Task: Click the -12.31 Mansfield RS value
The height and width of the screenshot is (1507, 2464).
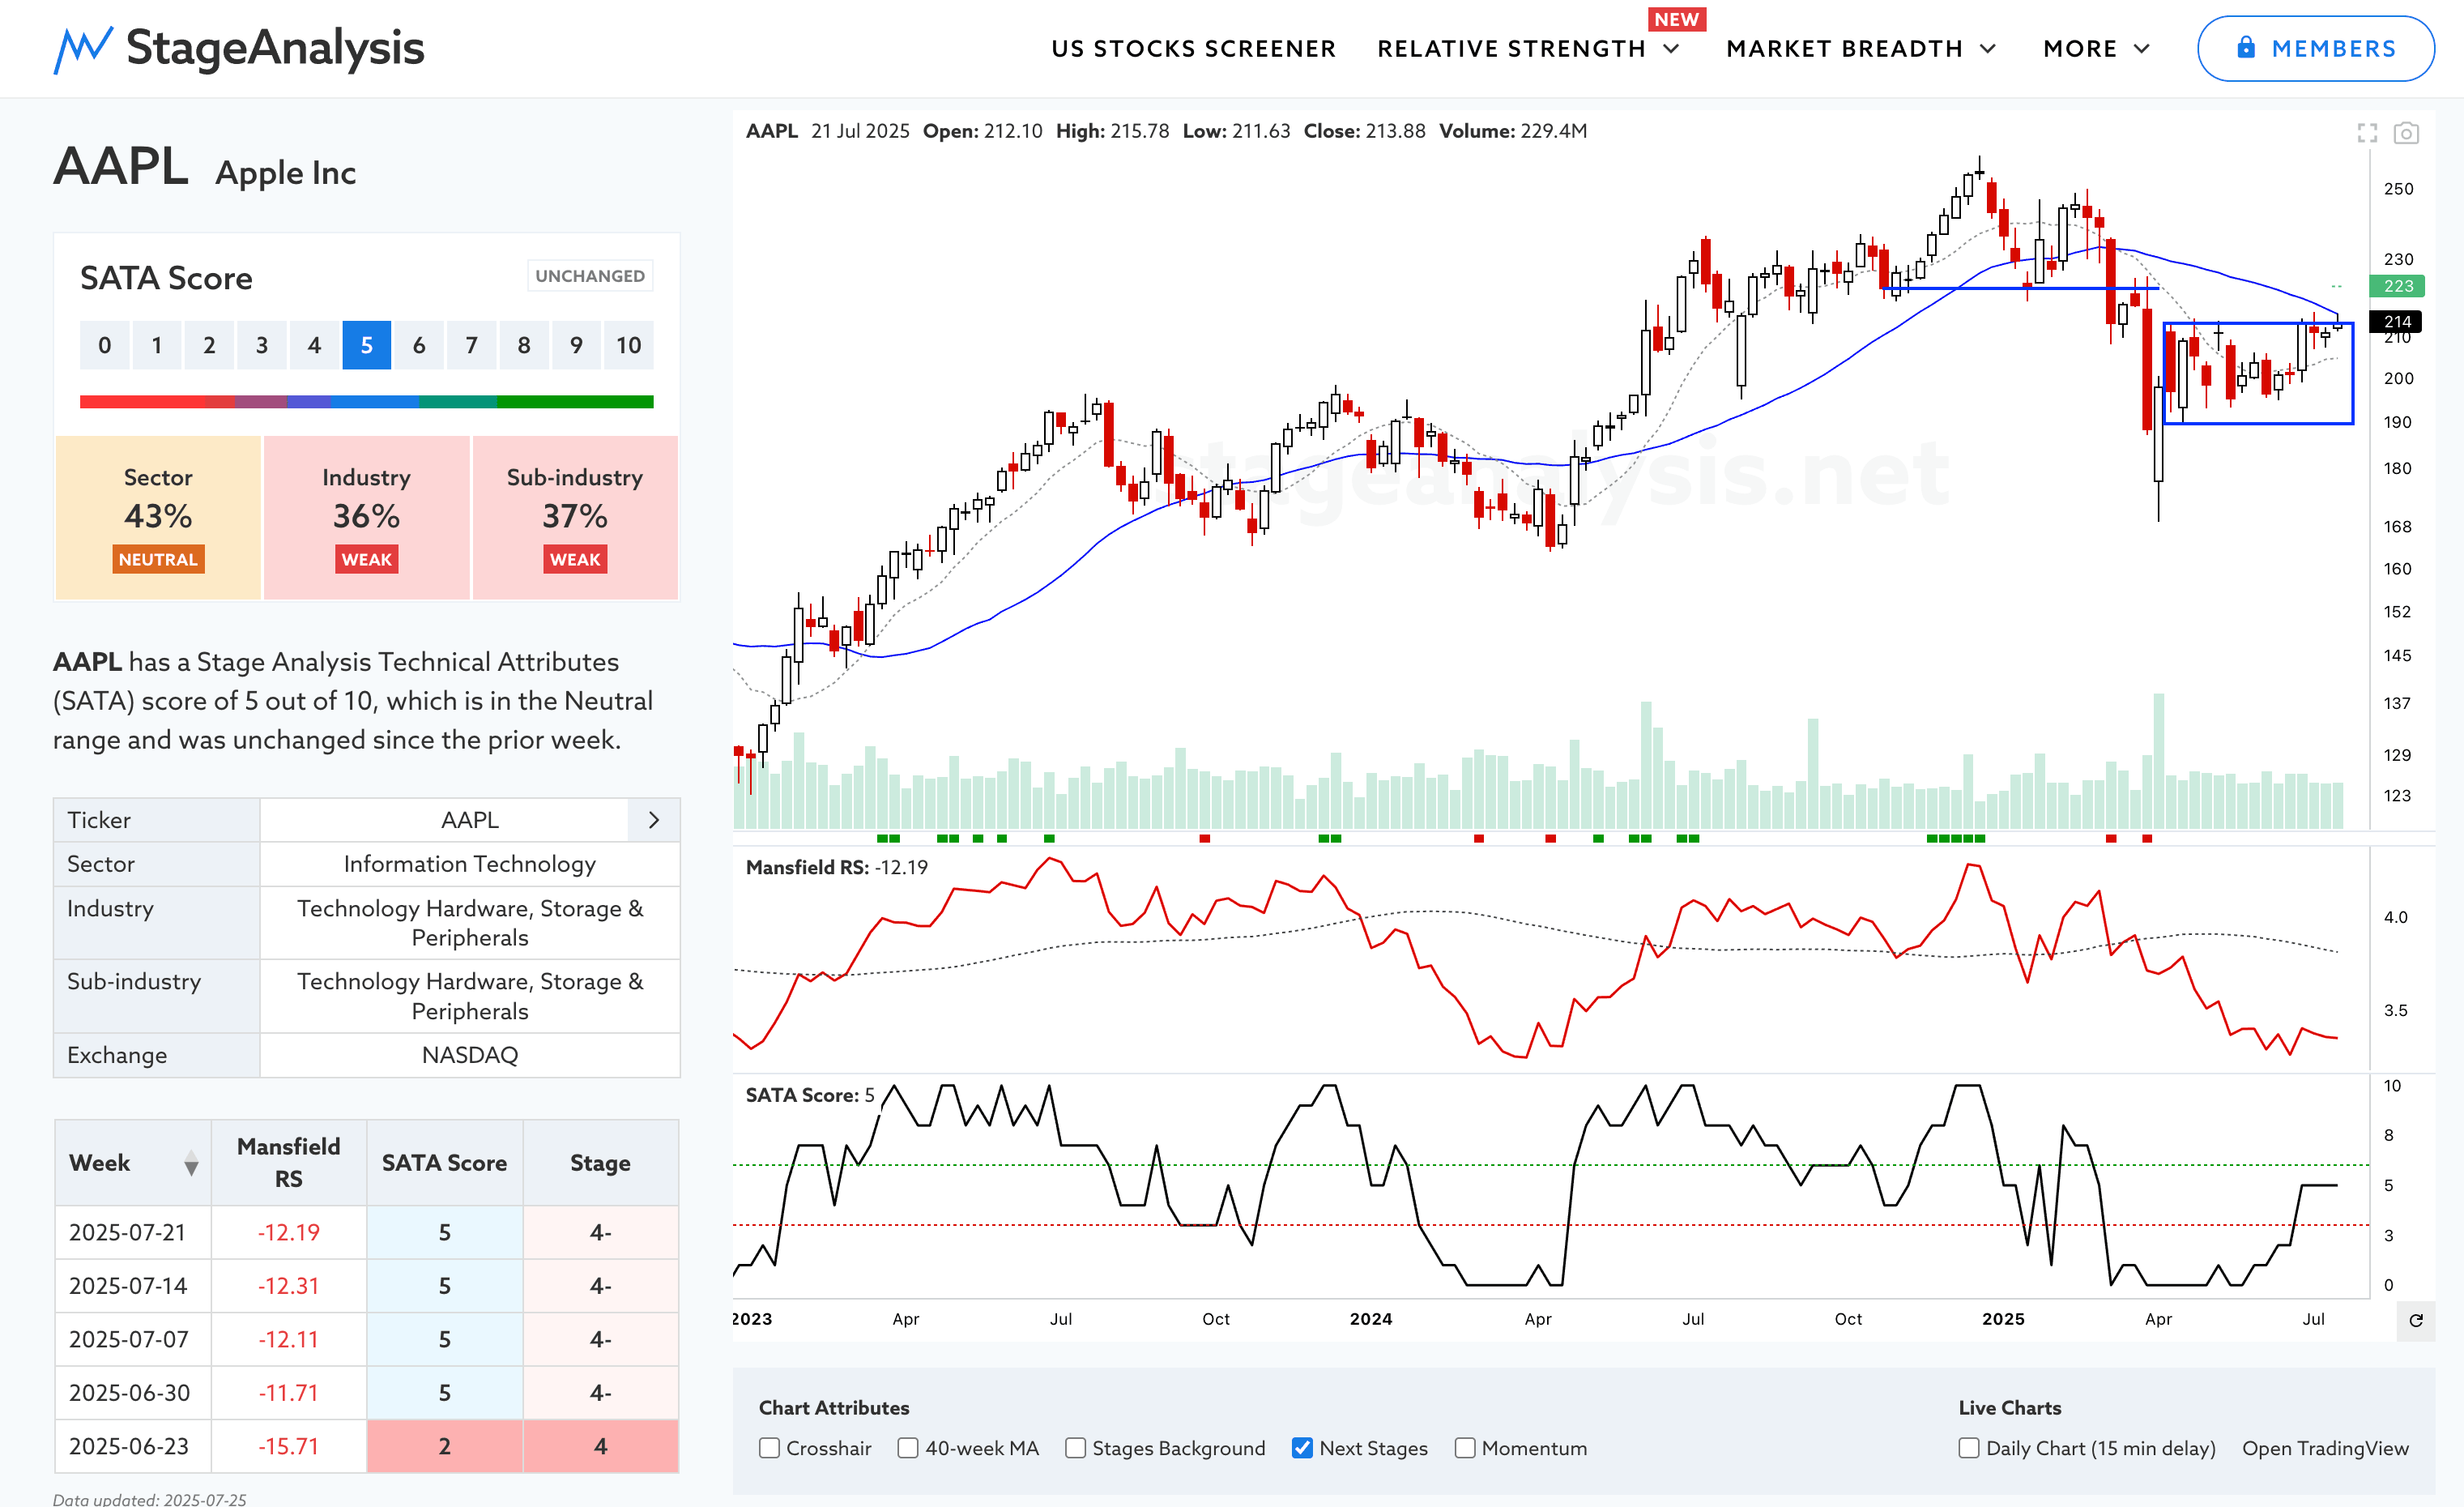Action: click(288, 1286)
